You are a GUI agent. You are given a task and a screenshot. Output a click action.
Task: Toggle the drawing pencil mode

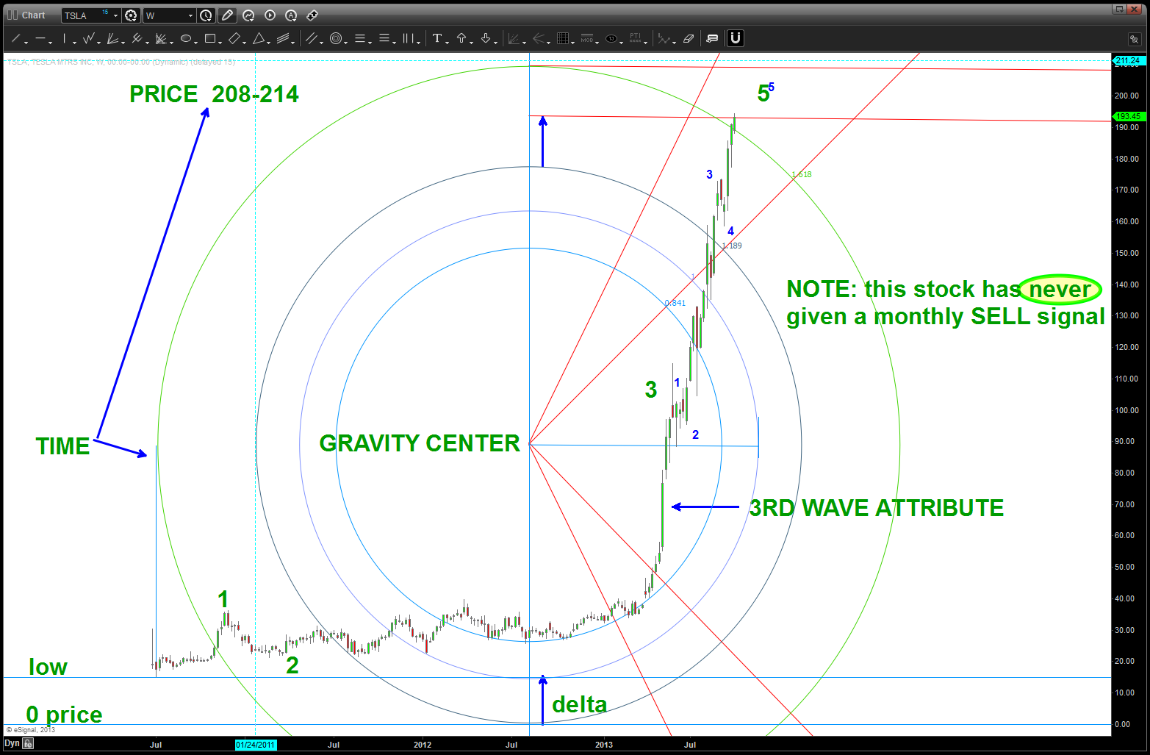[227, 15]
